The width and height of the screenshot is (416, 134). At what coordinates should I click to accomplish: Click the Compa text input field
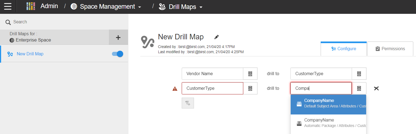pyautogui.click(x=321, y=88)
